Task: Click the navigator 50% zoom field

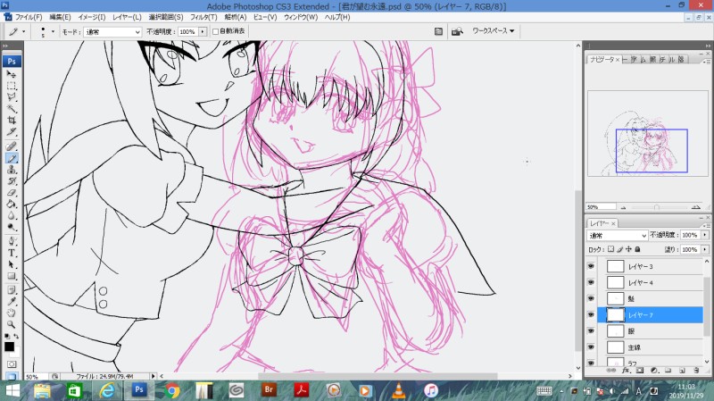Action: (601, 207)
